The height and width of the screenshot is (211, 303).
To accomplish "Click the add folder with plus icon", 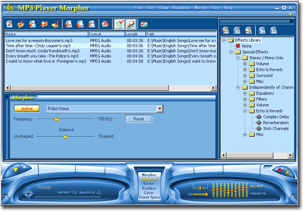I will click(44, 24).
